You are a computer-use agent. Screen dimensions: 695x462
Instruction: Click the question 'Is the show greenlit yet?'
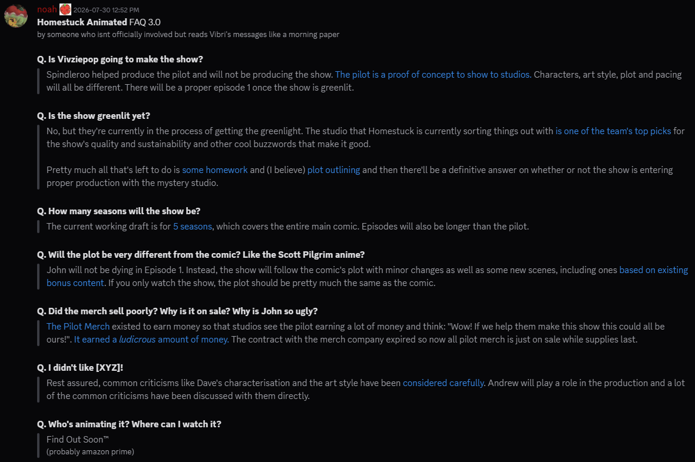(94, 115)
